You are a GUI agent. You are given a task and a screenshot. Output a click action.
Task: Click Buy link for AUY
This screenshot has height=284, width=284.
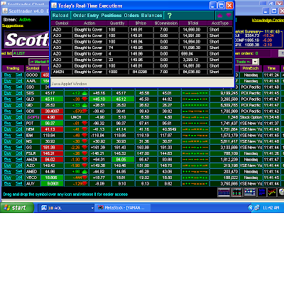coord(8,184)
